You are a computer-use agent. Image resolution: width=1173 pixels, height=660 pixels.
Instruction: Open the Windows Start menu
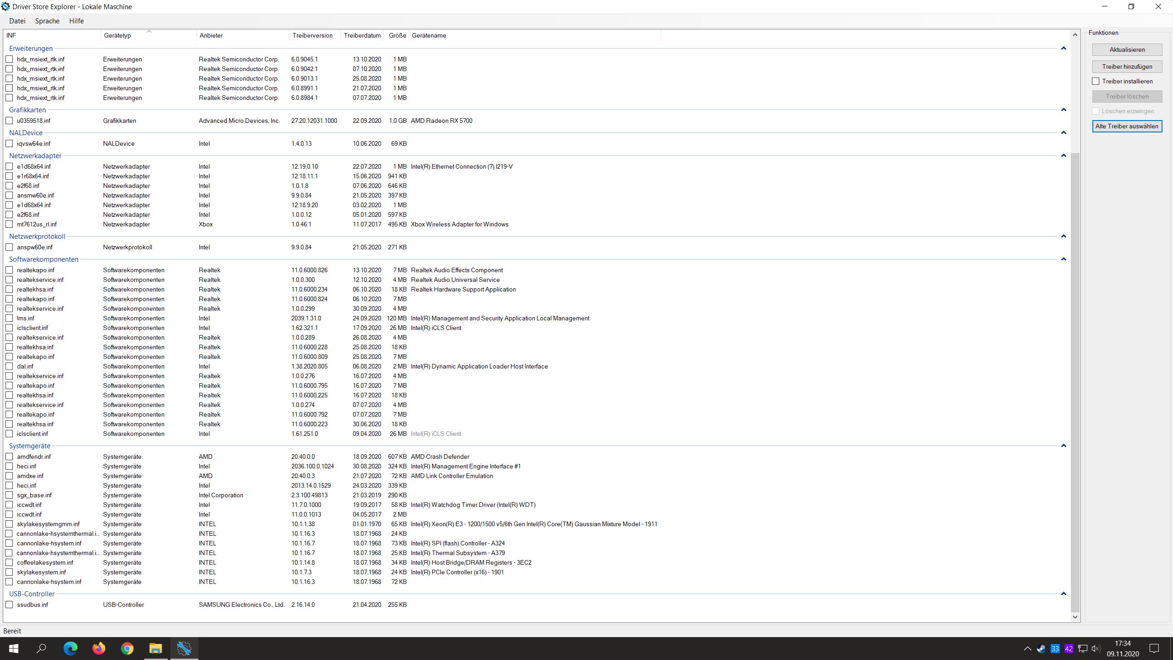[x=13, y=649]
